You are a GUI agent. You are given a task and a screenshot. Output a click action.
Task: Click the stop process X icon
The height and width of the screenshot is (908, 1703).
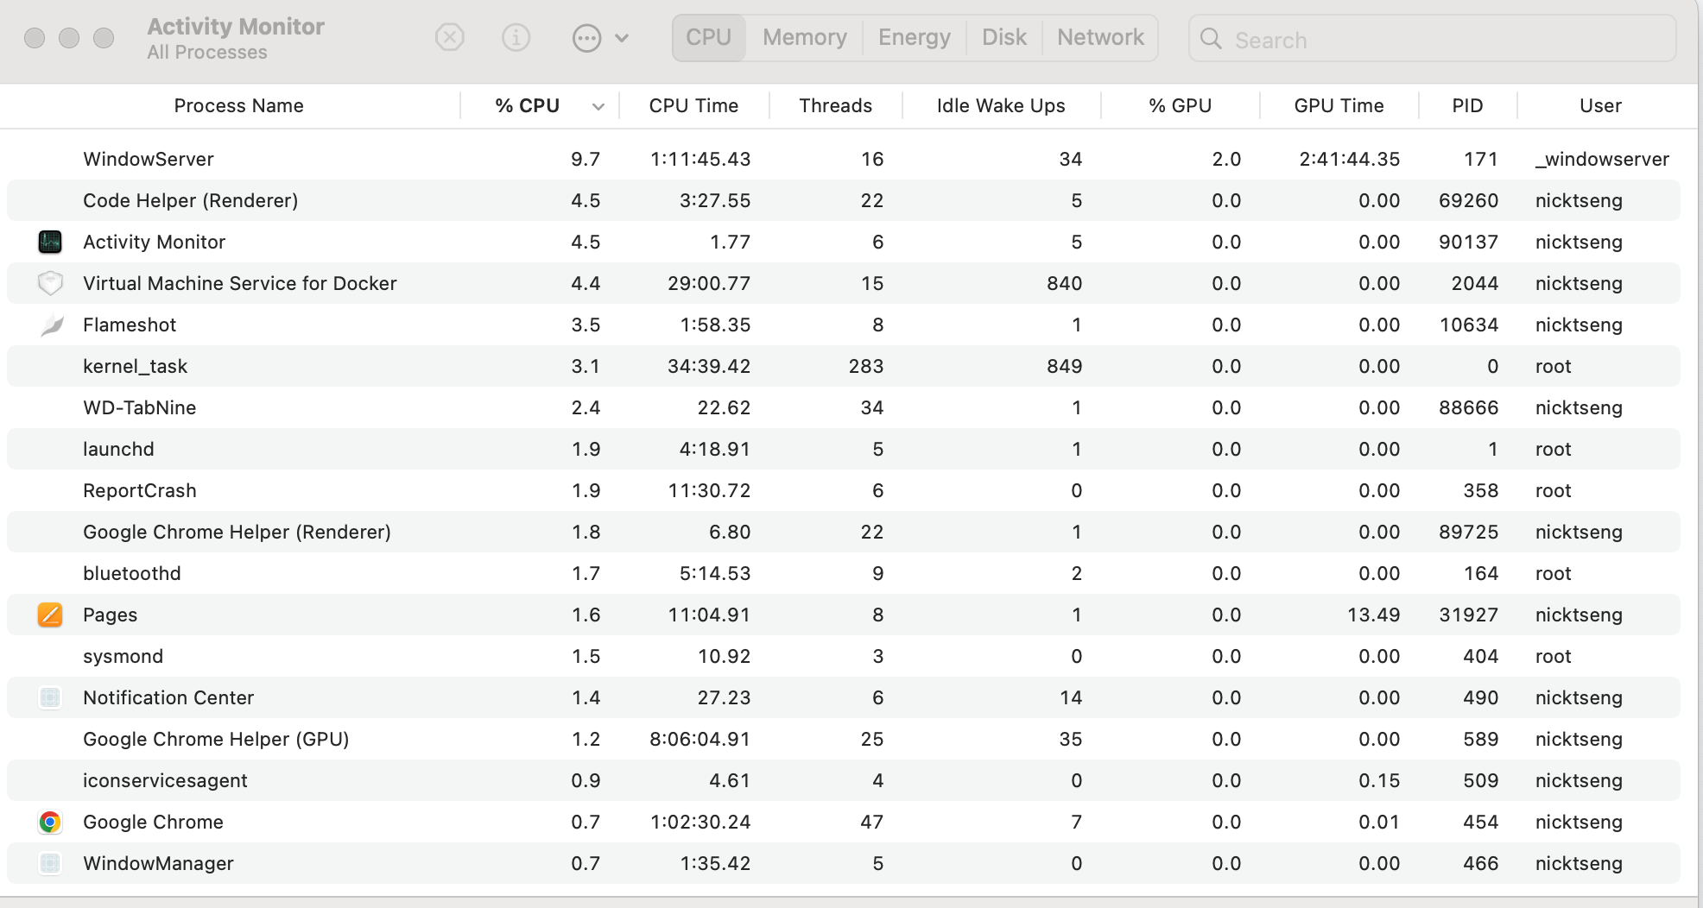449,38
